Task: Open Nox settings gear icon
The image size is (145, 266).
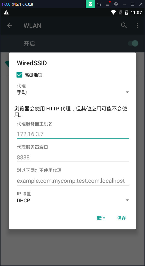Action: (x=116, y=4)
